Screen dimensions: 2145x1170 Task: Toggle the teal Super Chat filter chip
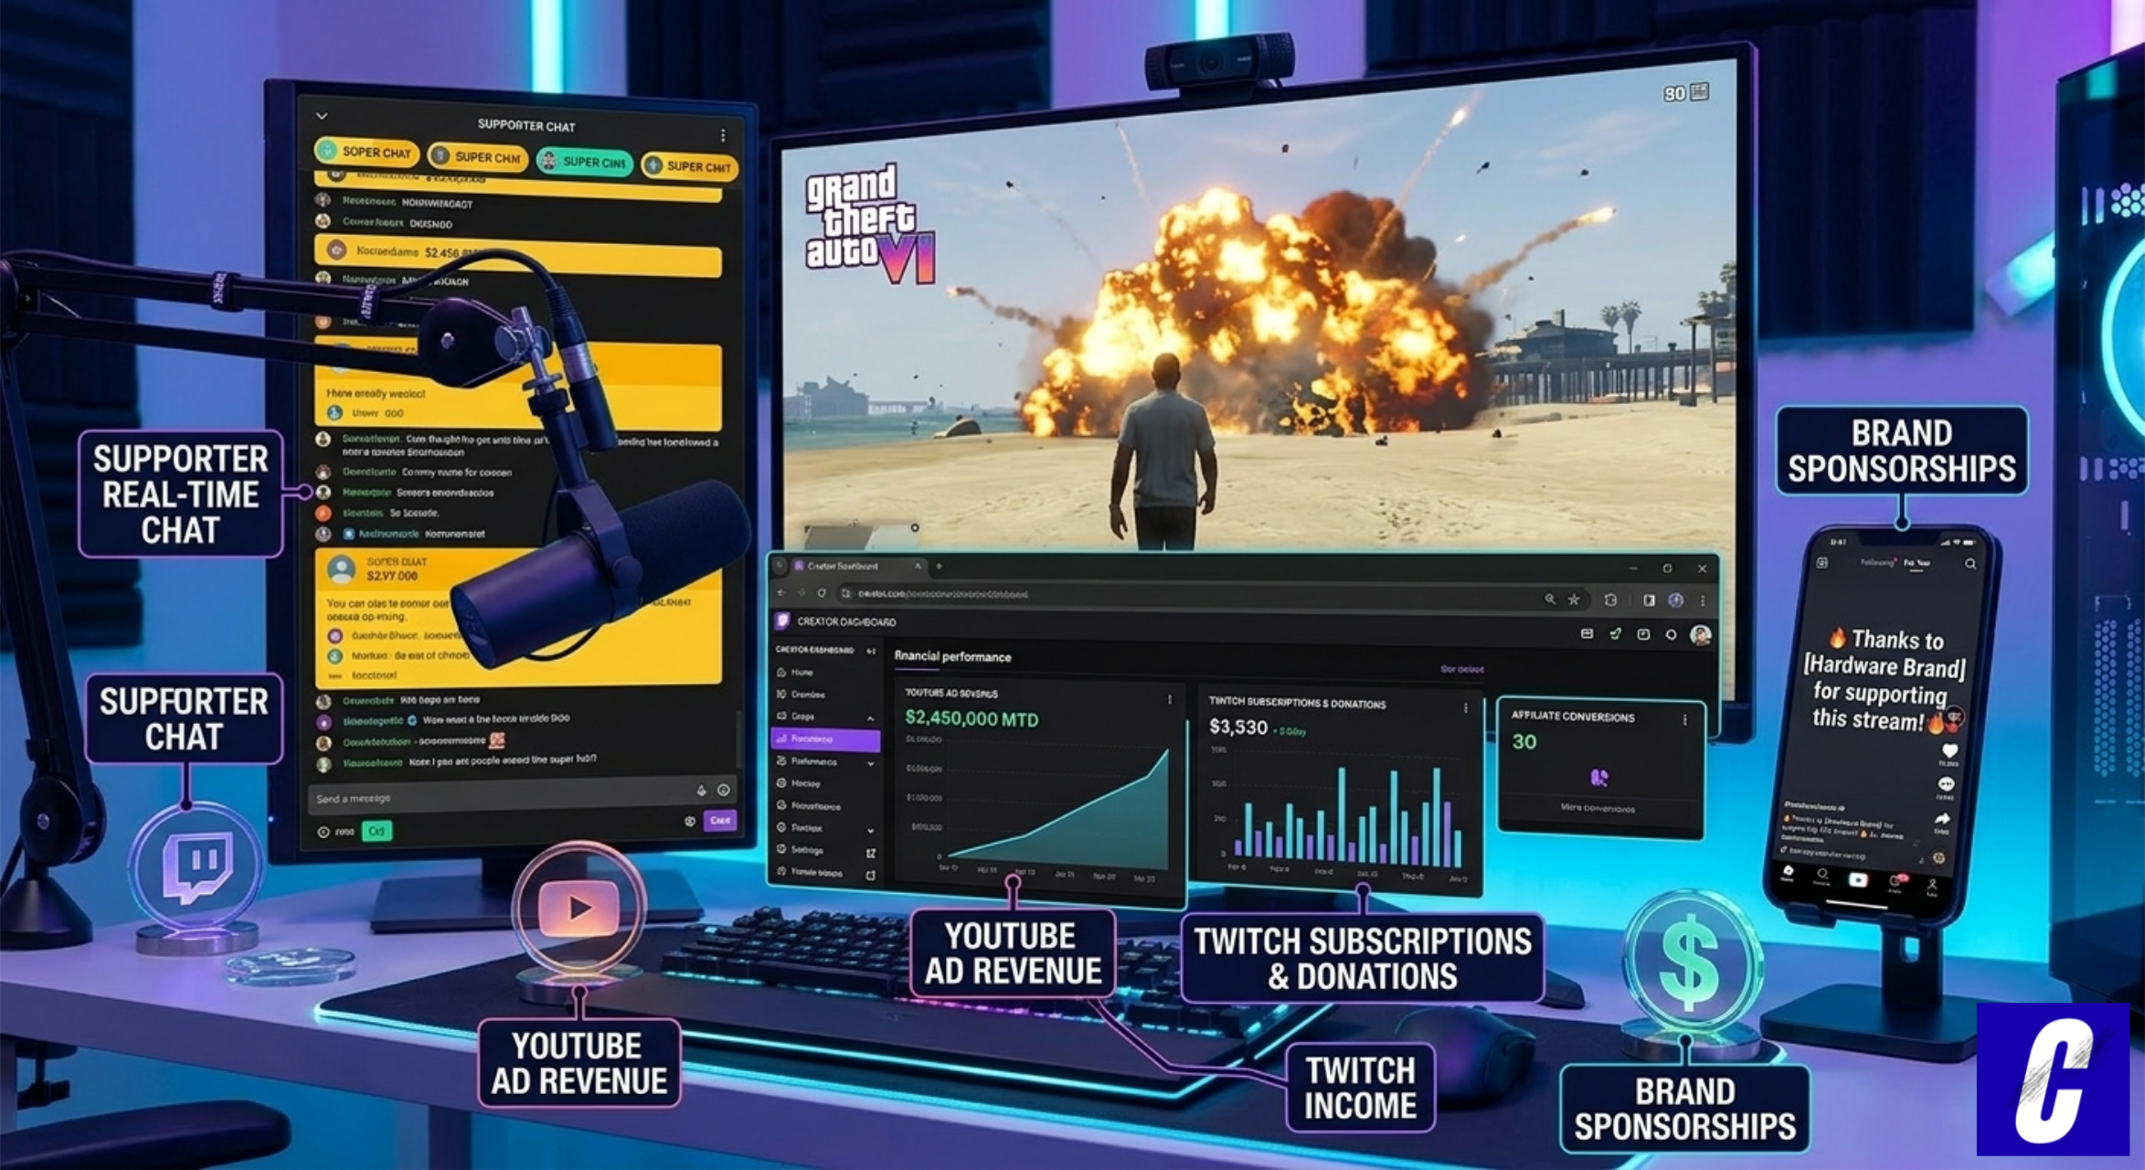coord(585,162)
